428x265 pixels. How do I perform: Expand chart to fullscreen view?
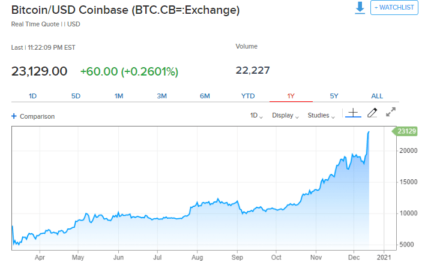coord(391,112)
